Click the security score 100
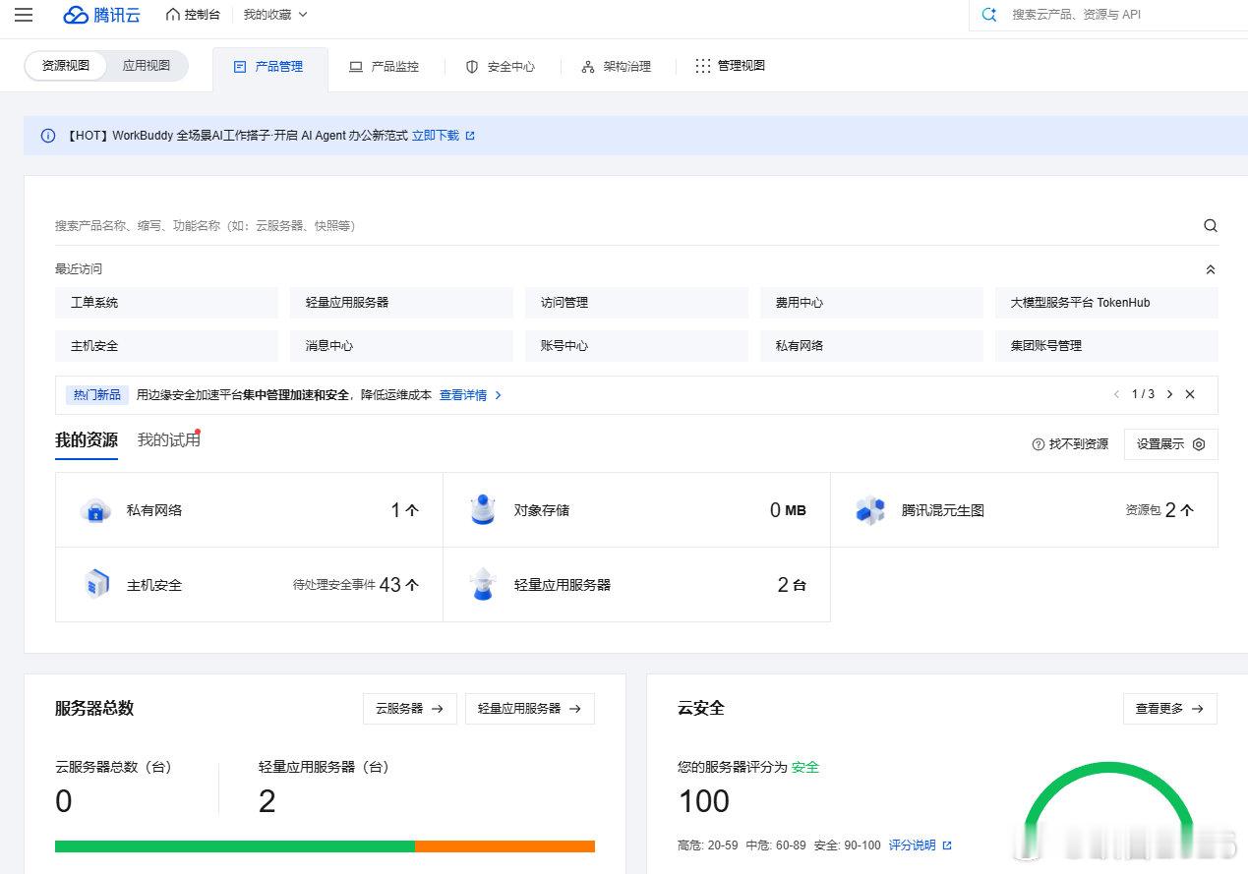Viewport: 1248px width, 874px height. [704, 802]
